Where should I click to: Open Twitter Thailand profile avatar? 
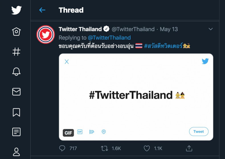pyautogui.click(x=46, y=34)
